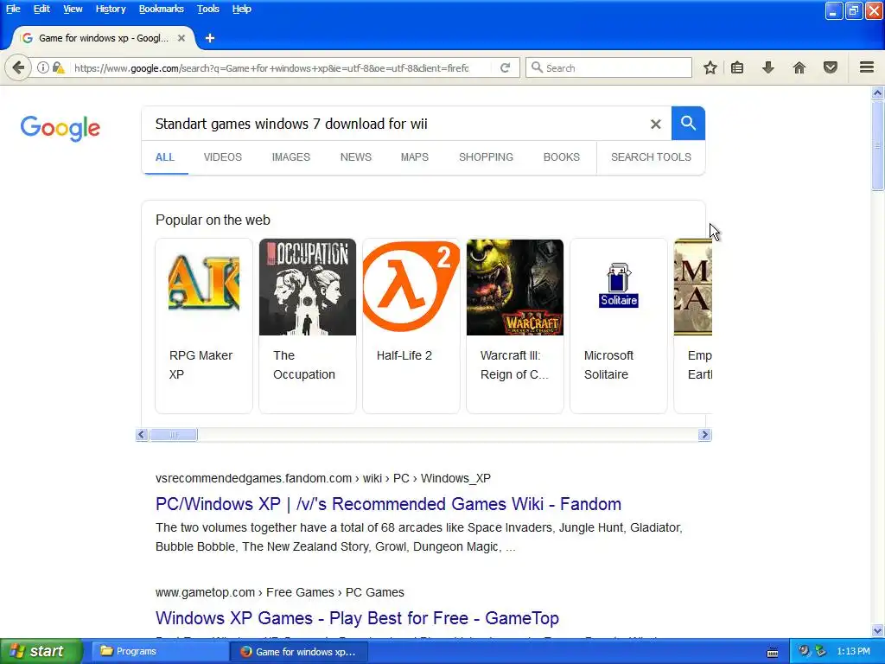The width and height of the screenshot is (885, 664).
Task: Select the ALL search tab
Action: pos(165,157)
